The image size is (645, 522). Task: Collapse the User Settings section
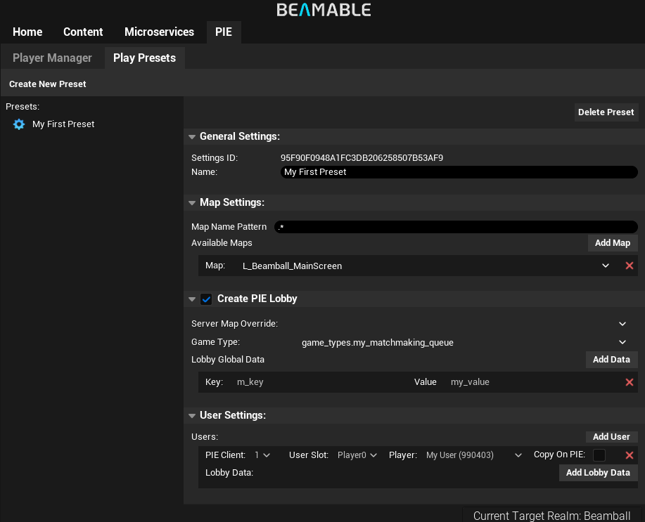point(192,416)
